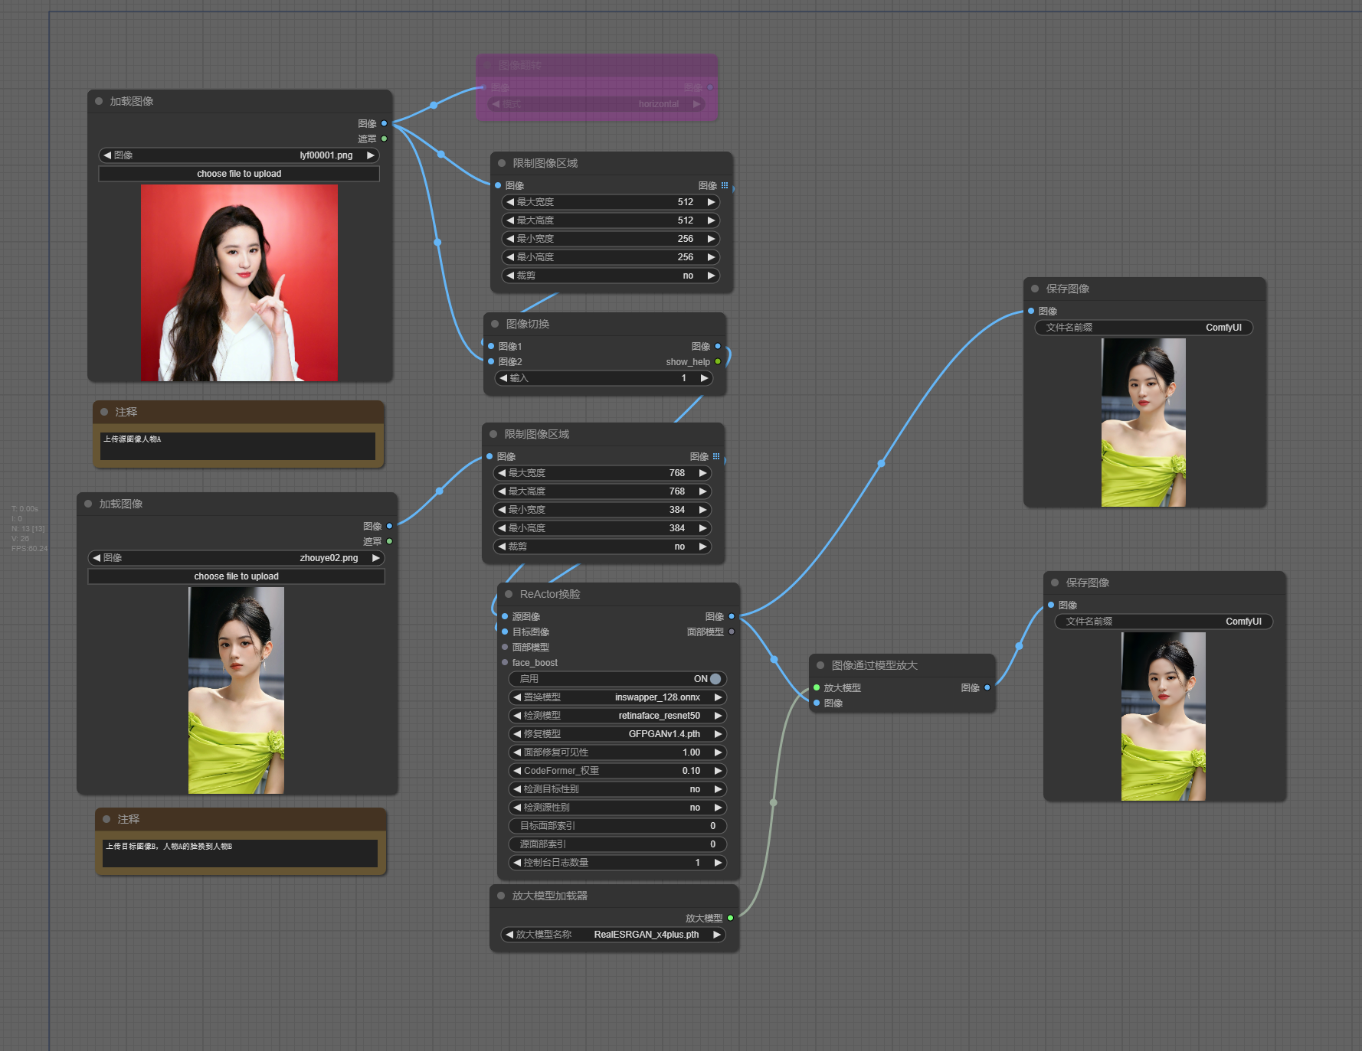Click the 图像 output socket of top 加载图像
The width and height of the screenshot is (1362, 1051).
pyautogui.click(x=384, y=123)
